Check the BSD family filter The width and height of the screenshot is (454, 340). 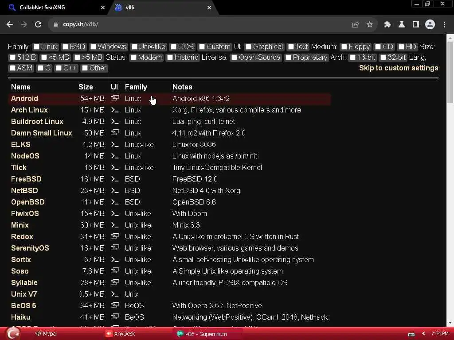pyautogui.click(x=65, y=47)
